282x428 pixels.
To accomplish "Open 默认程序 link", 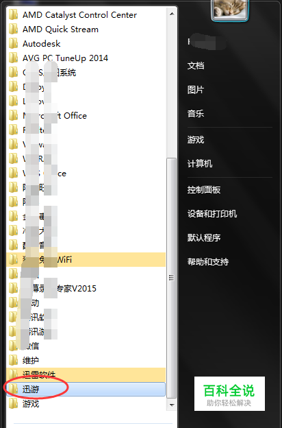I will 204,238.
